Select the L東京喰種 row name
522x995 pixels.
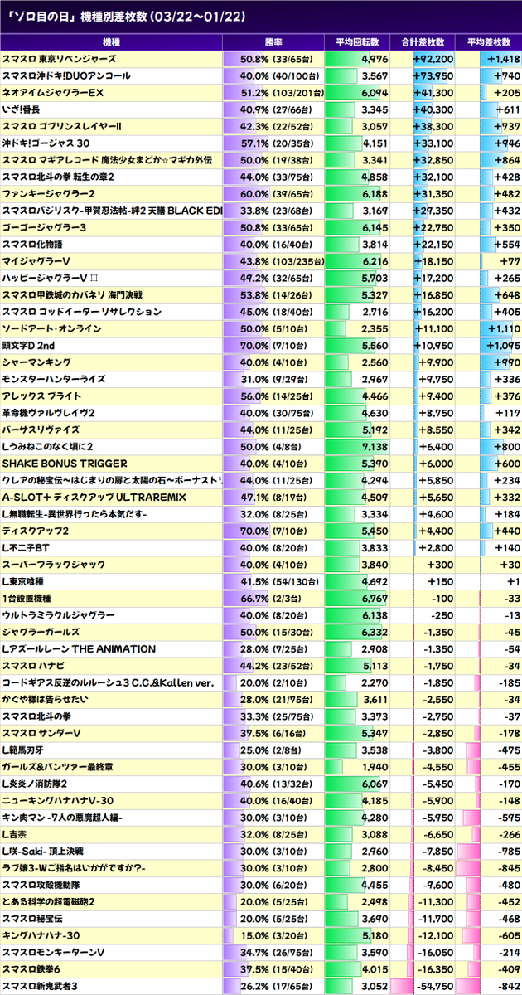(25, 581)
